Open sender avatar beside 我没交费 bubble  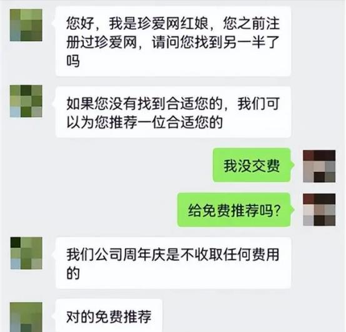319,166
